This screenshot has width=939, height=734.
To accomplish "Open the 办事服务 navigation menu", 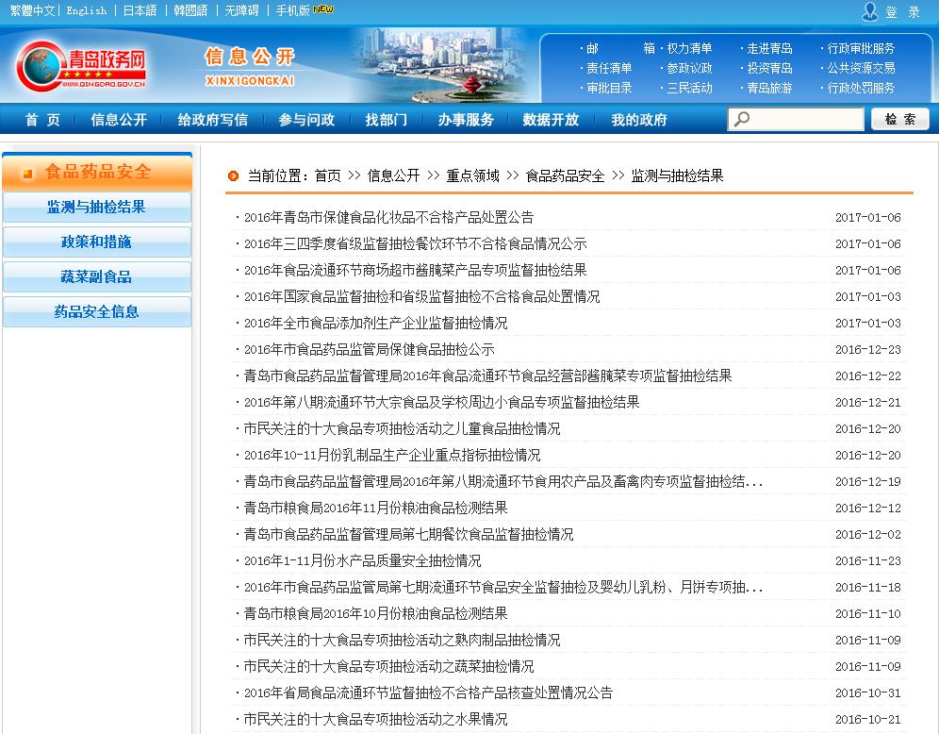I will (466, 120).
